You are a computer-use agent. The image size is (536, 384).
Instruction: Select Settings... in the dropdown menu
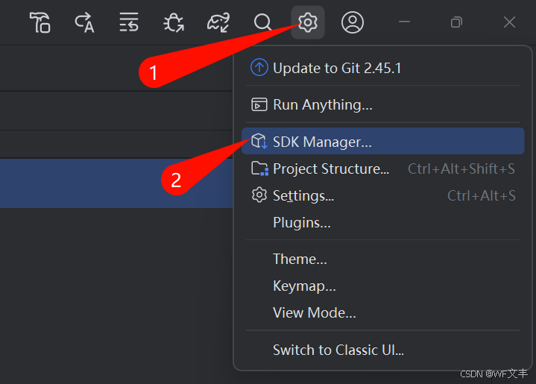(303, 195)
